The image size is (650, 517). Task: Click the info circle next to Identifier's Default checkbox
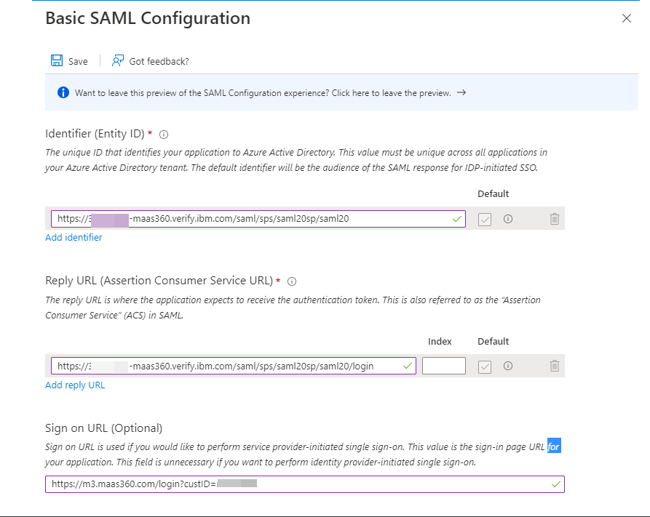click(507, 219)
